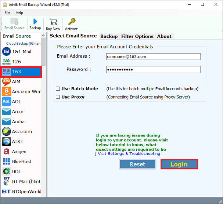Select the BTOpenWorld list label
The width and height of the screenshot is (223, 204).
click(26, 192)
